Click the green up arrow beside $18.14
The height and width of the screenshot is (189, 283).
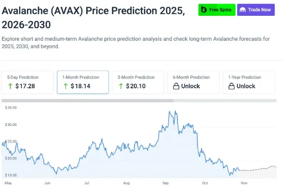coord(66,86)
